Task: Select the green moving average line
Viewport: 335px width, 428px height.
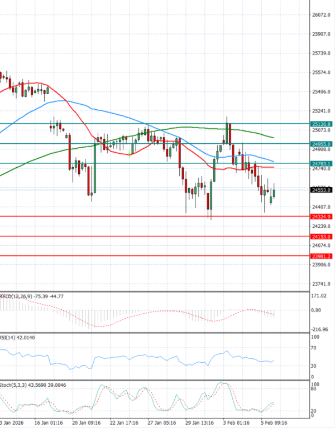Action: [184, 127]
